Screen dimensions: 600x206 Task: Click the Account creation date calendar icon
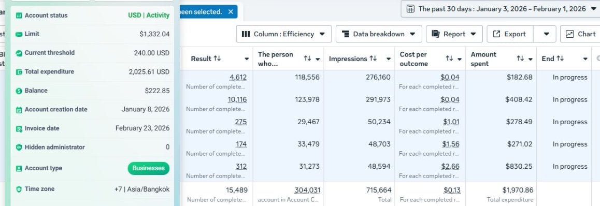coord(19,110)
